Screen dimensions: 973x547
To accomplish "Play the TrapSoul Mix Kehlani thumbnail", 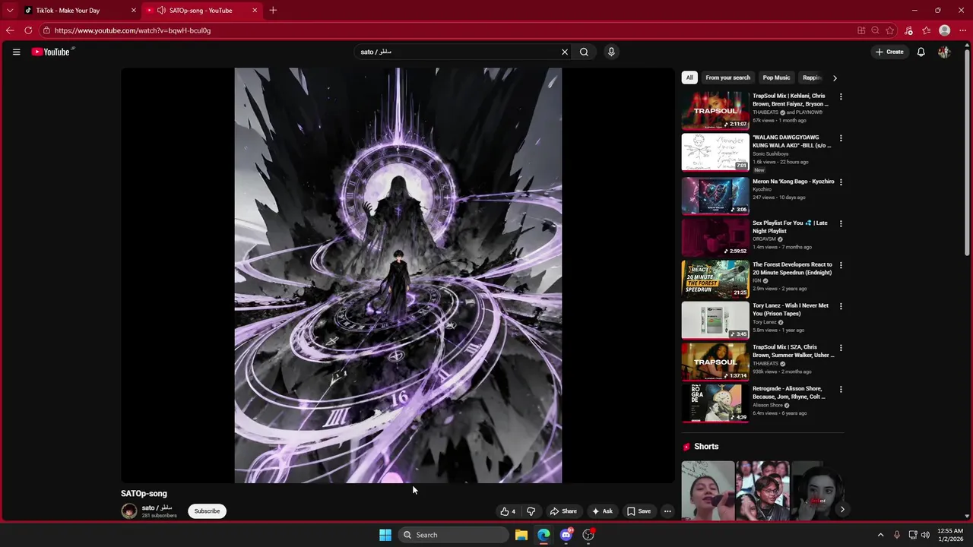I will click(715, 111).
